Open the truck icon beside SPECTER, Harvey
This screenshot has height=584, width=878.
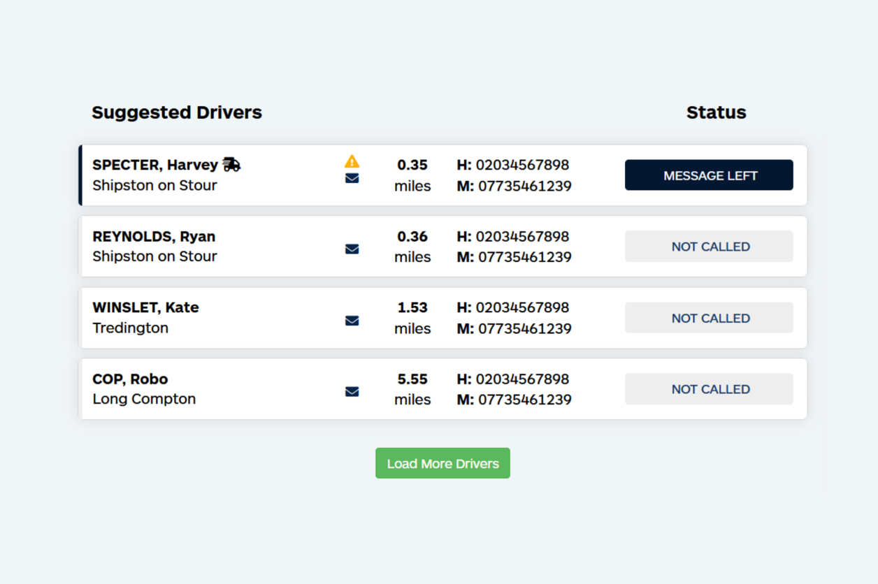231,164
